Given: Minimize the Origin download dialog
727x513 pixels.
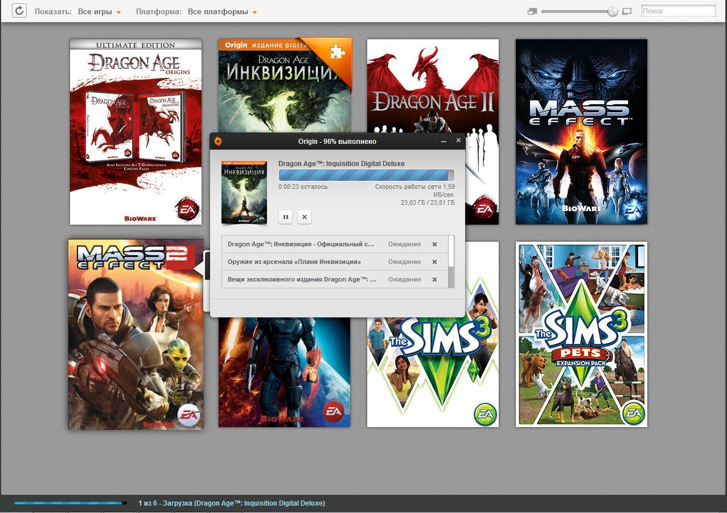Looking at the screenshot, I should 443,141.
